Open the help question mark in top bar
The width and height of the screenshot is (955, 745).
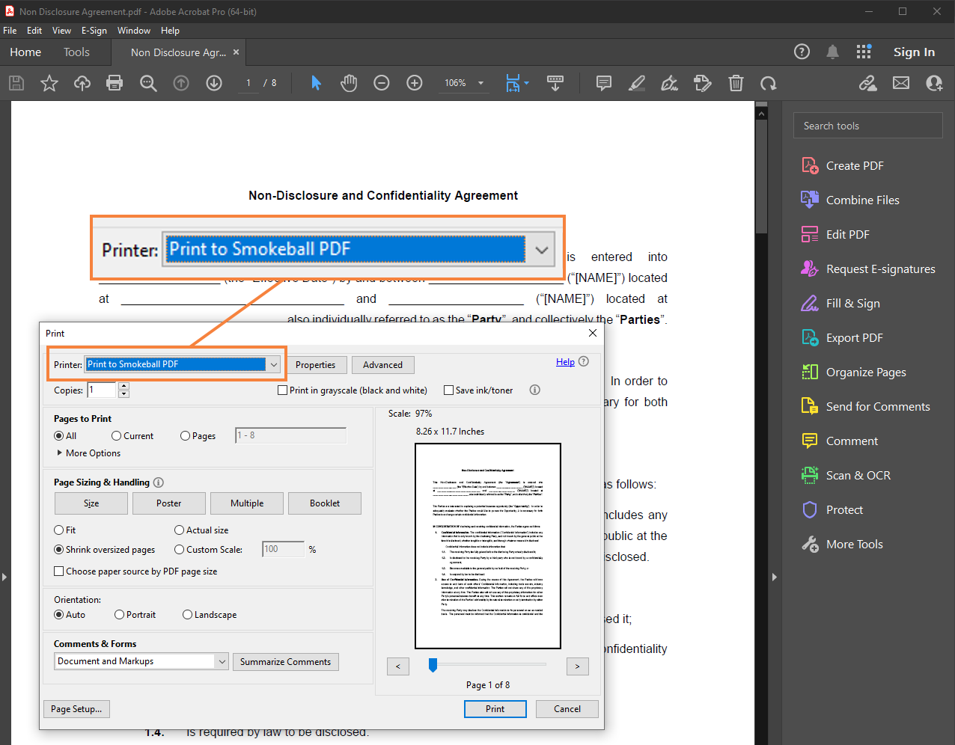[x=802, y=52]
